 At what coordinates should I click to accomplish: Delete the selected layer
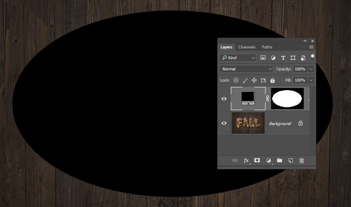[301, 160]
